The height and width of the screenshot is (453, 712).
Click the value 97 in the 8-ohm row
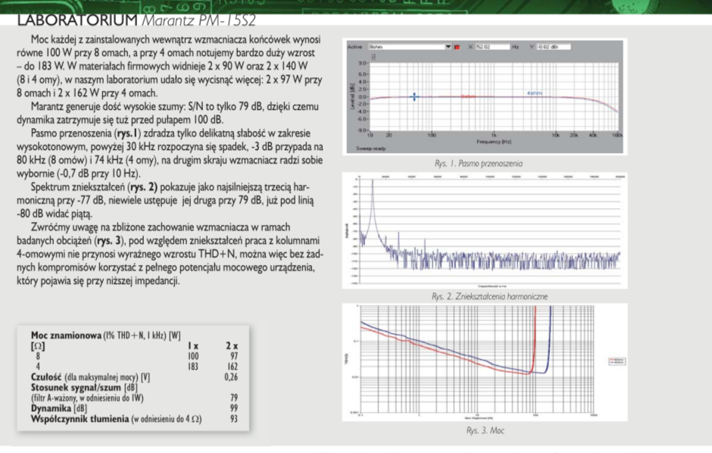coord(234,356)
